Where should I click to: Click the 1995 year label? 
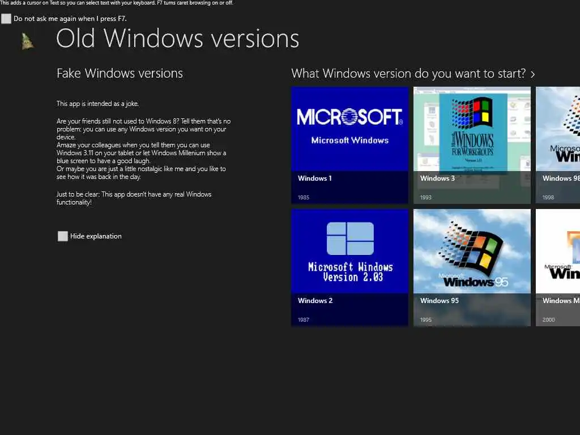(x=426, y=320)
